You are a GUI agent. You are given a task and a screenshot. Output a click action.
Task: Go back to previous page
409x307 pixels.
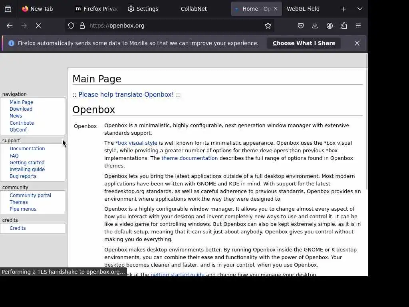click(10, 26)
